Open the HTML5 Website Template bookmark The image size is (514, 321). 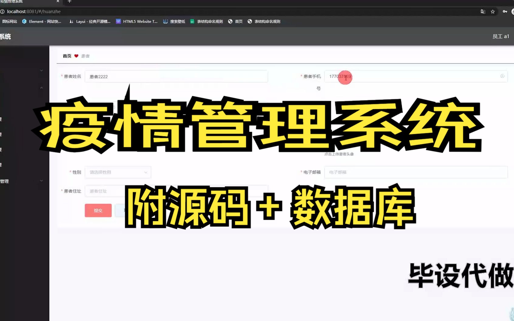pyautogui.click(x=136, y=21)
